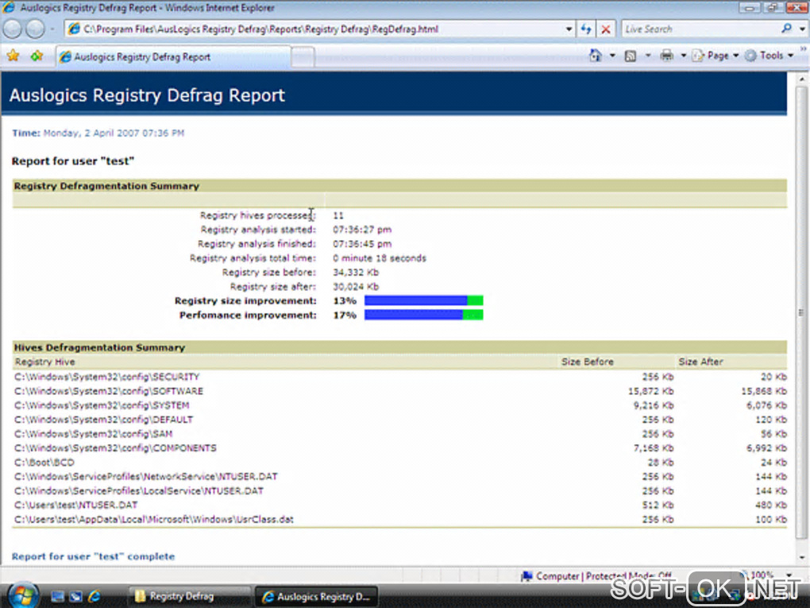Click the 15,872 Kb size before cell
Screen dimensions: 810x608
pos(651,391)
